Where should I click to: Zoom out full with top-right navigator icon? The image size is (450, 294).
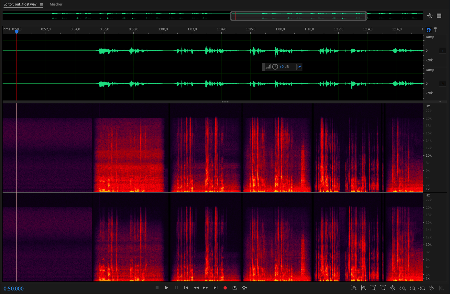[x=430, y=16]
